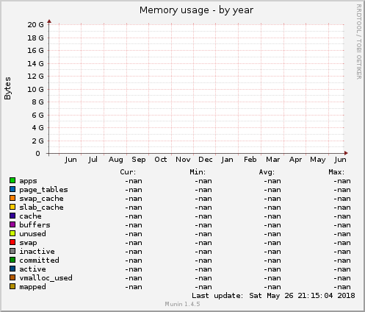Select the committed legend label

pos(39,260)
